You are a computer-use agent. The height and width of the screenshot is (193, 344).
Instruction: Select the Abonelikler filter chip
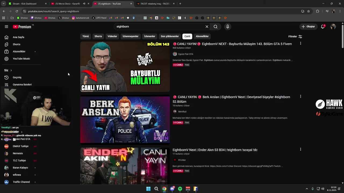click(x=202, y=36)
